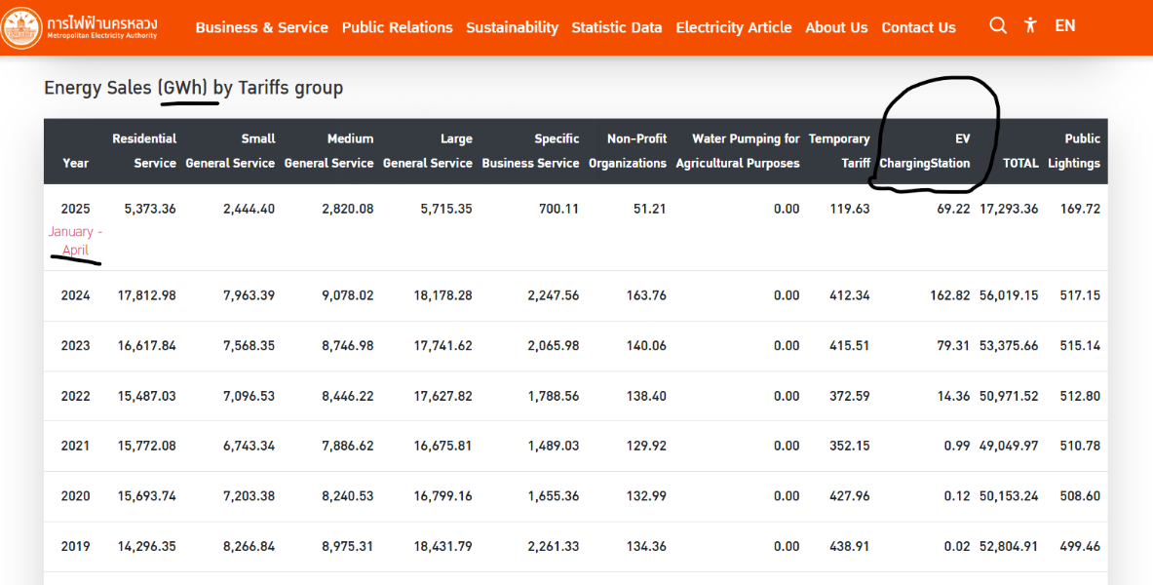The height and width of the screenshot is (585, 1153).
Task: Click the Specific Business Service header
Action: (x=530, y=151)
